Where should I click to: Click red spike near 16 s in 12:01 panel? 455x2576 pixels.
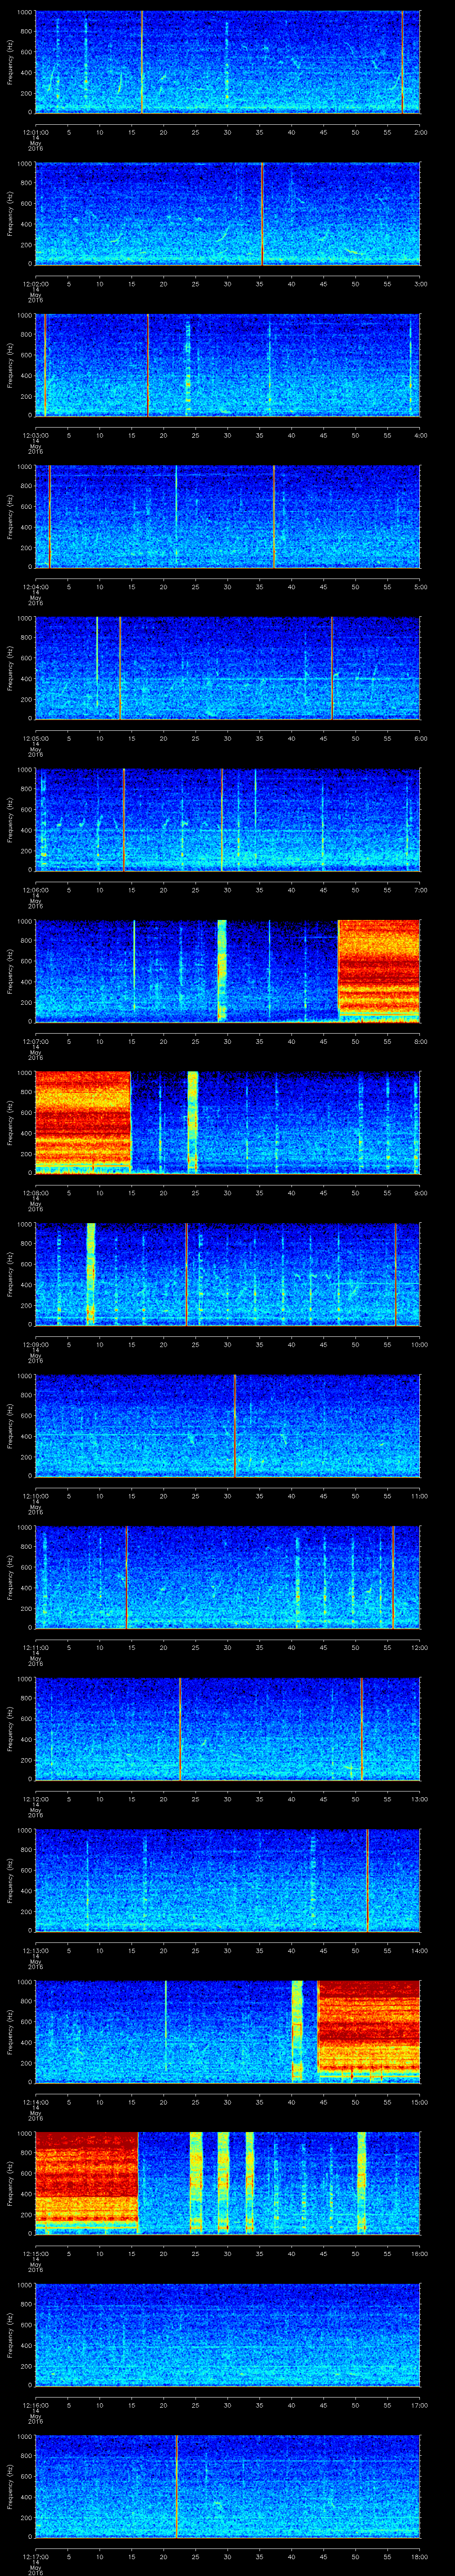point(142,62)
